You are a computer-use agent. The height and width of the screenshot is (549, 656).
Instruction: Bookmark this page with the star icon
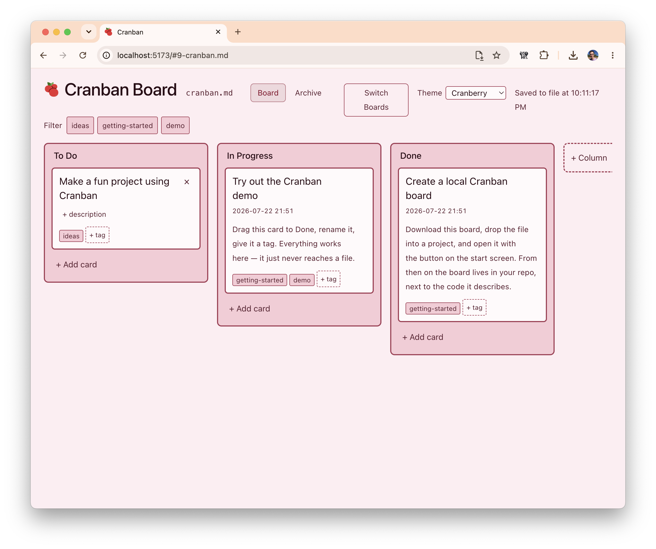[496, 55]
